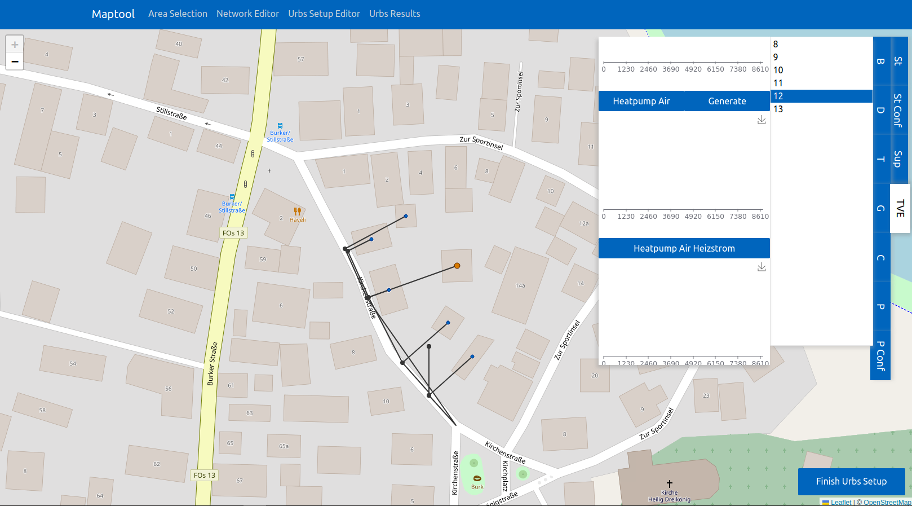Open the OpenStreetMap attribution link
The width and height of the screenshot is (912, 506).
click(887, 502)
